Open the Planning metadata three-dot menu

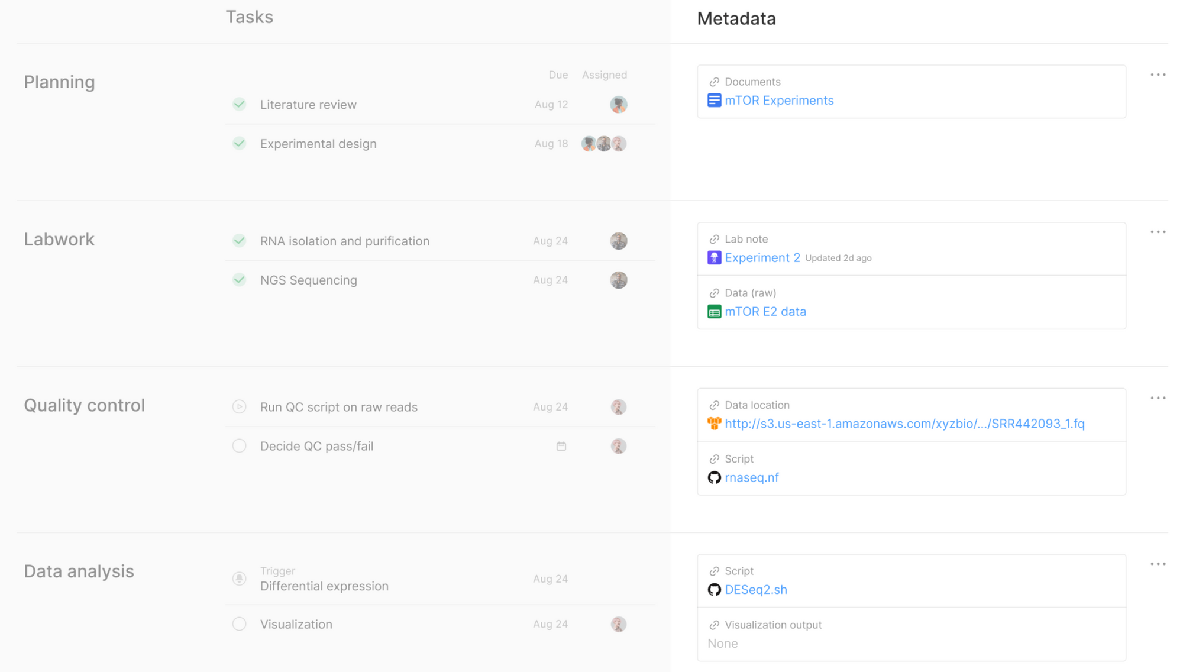coord(1158,75)
